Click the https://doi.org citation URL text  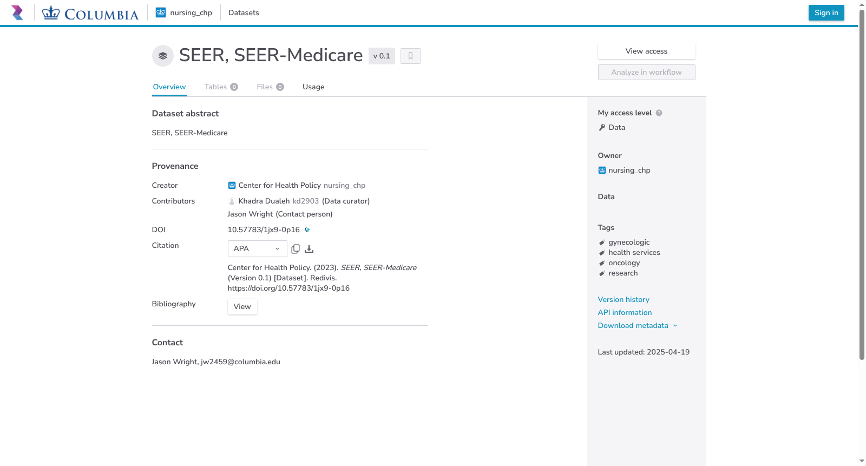click(x=288, y=288)
